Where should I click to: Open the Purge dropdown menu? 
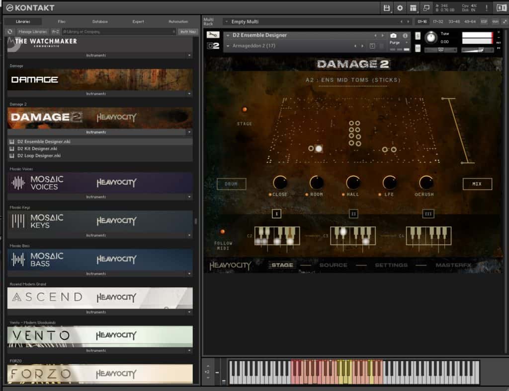coord(399,43)
